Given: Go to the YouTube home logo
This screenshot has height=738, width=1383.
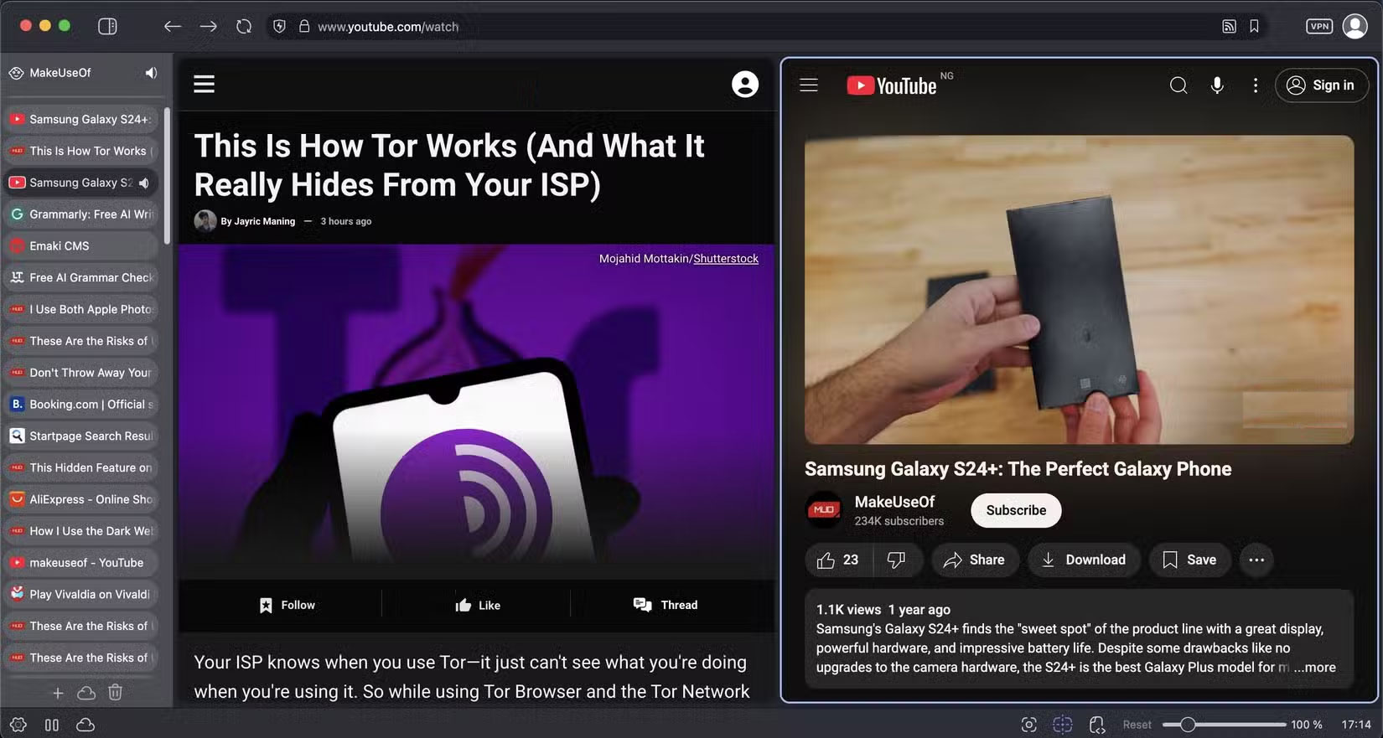Looking at the screenshot, I should [x=892, y=85].
